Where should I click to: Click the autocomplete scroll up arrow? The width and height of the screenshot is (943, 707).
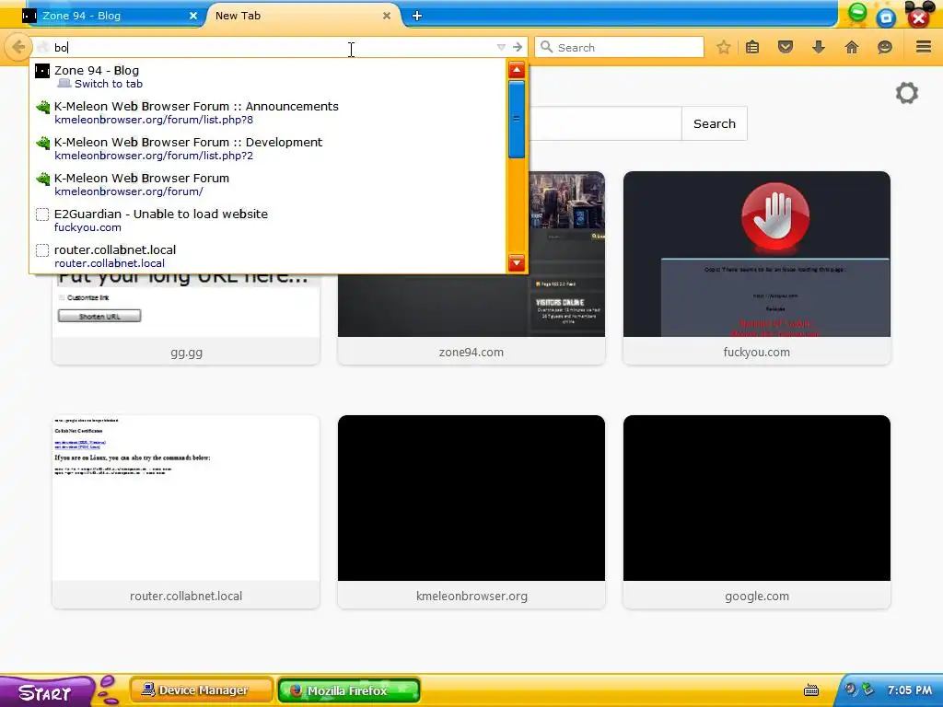coord(516,70)
